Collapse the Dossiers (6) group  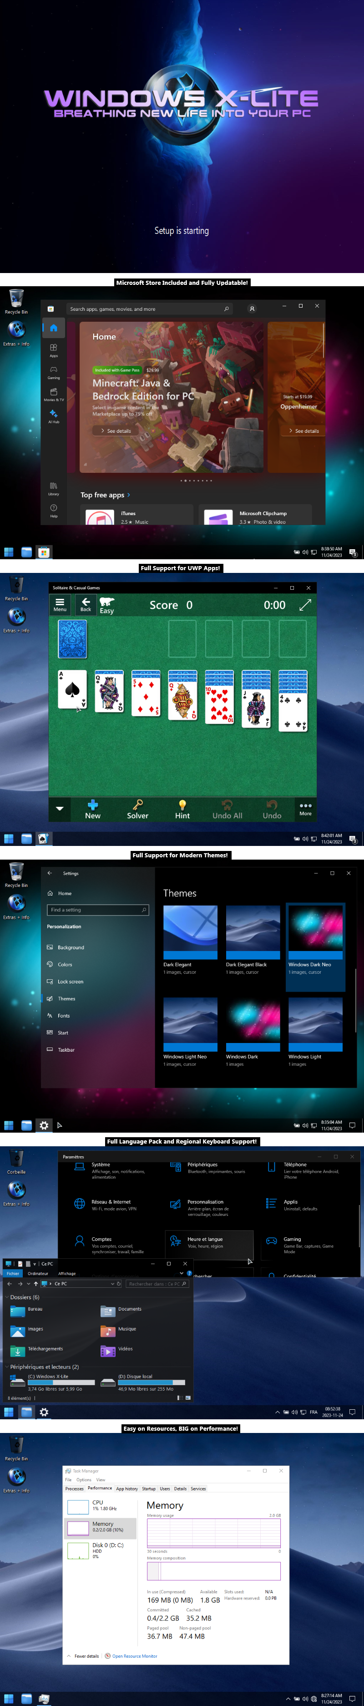point(7,1297)
